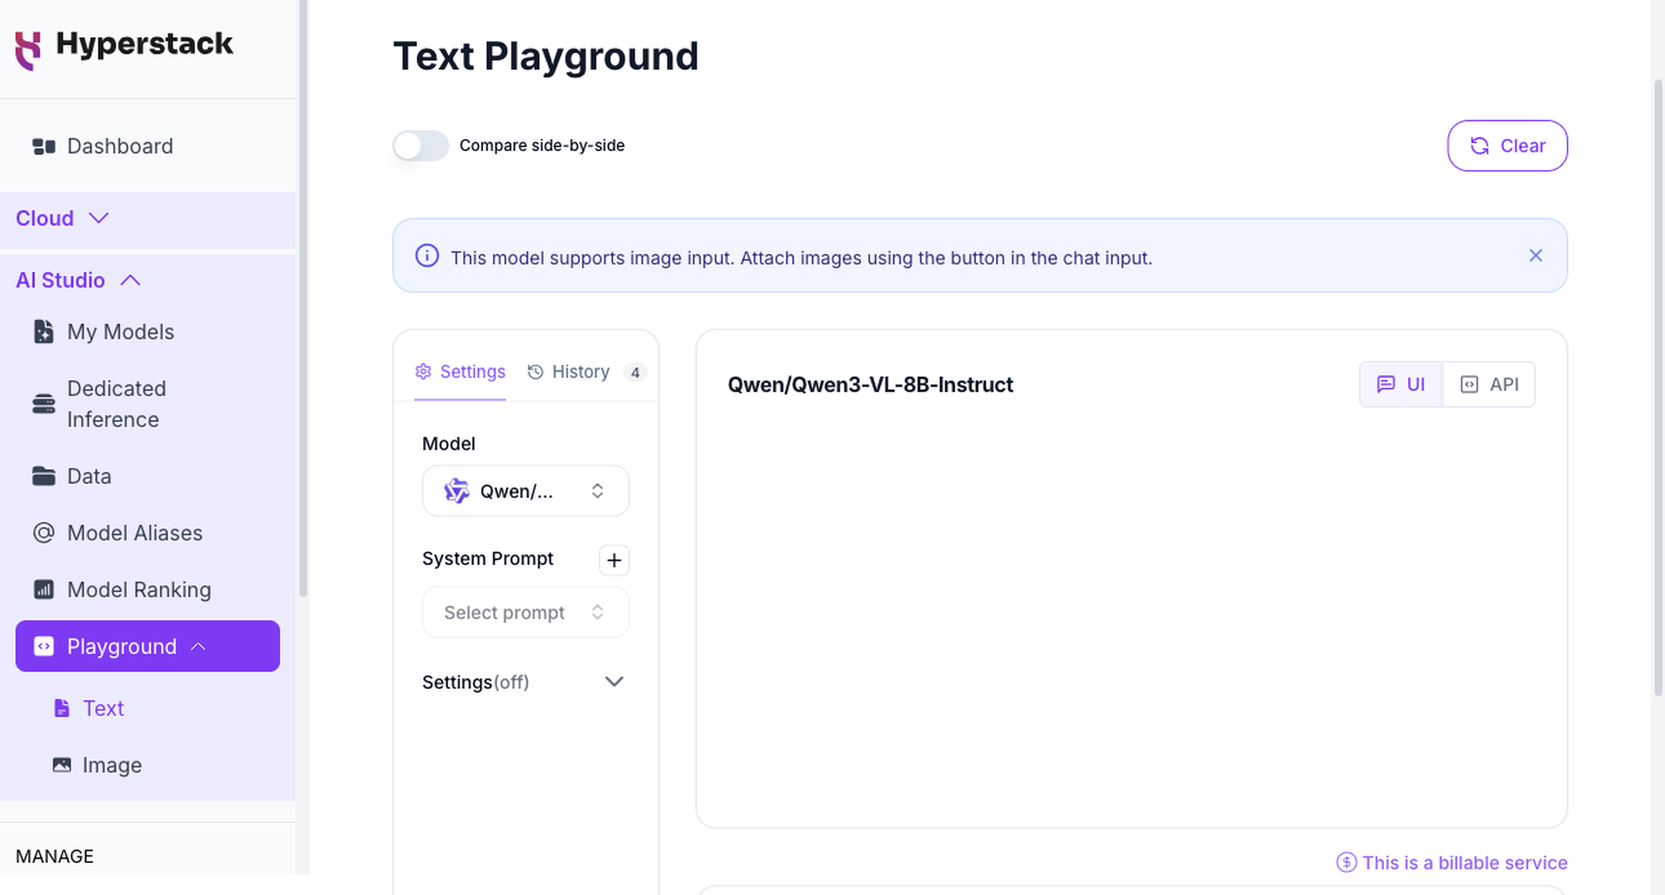Click the refresh icon in Clear button
Screen dimensions: 1665x895
point(1479,146)
